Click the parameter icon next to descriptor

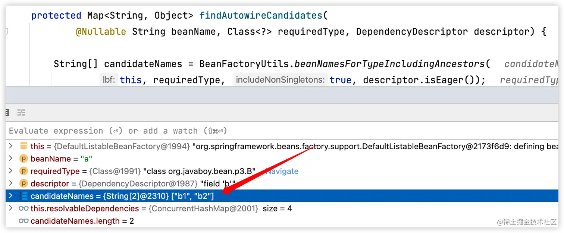click(23, 183)
